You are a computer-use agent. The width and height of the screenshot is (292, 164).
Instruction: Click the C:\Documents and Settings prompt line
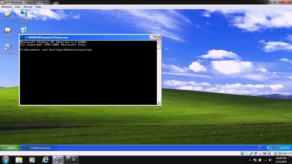pyautogui.click(x=56, y=50)
